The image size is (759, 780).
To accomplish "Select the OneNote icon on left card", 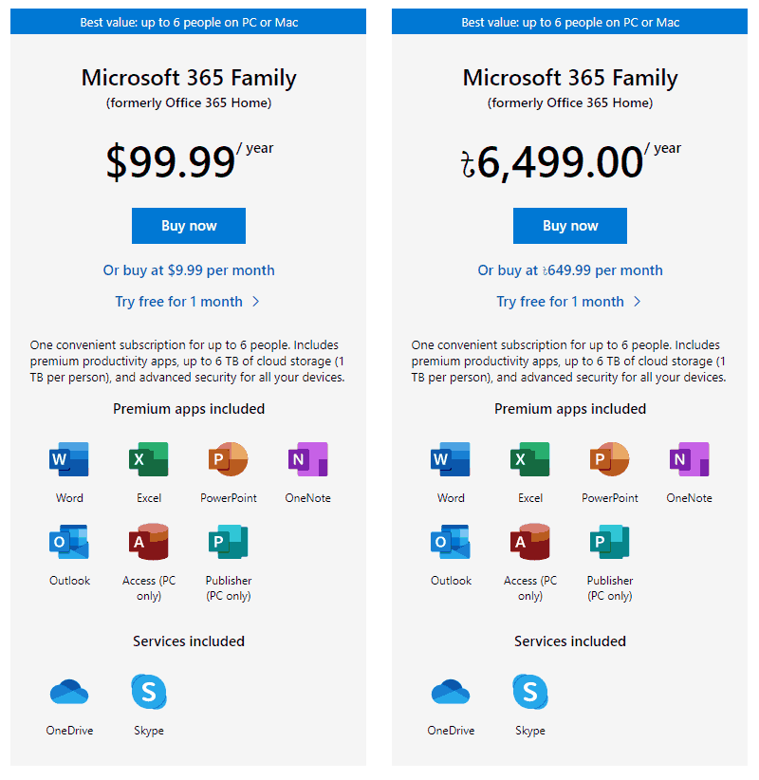I will [307, 458].
